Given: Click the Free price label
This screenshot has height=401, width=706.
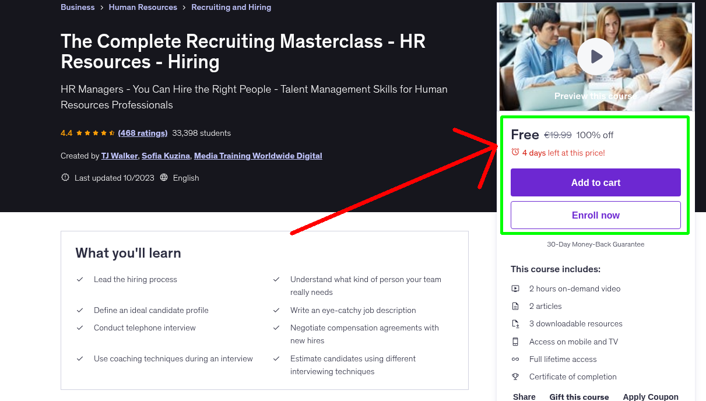Looking at the screenshot, I should 525,135.
